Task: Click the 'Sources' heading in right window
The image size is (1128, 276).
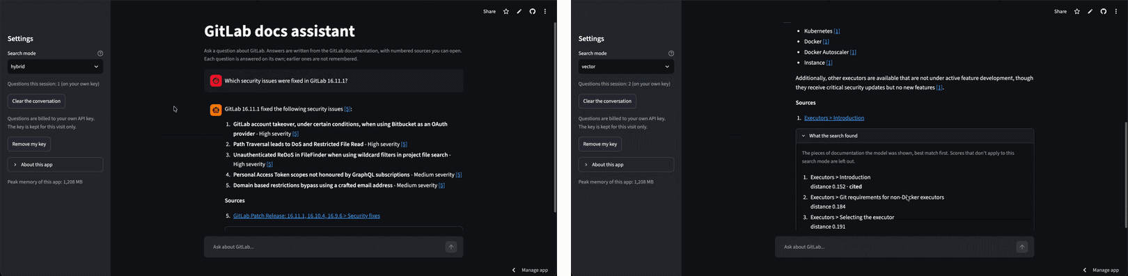Action: [x=806, y=103]
